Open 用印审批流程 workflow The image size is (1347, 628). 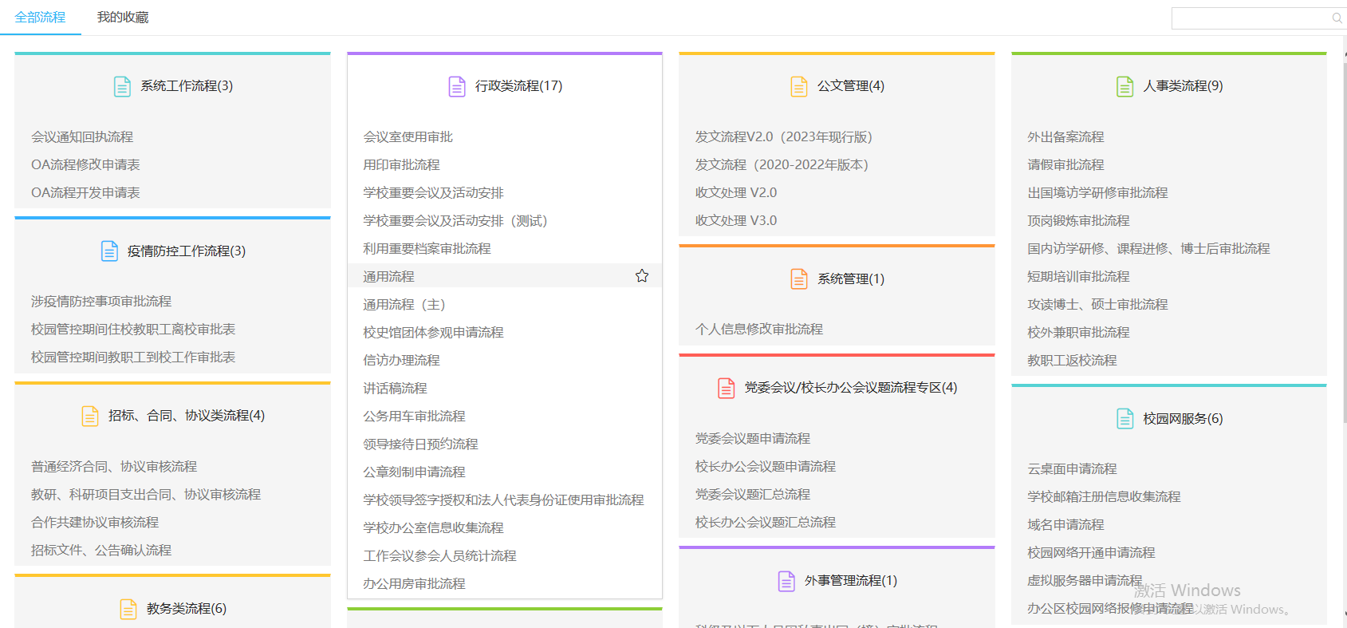tap(401, 165)
